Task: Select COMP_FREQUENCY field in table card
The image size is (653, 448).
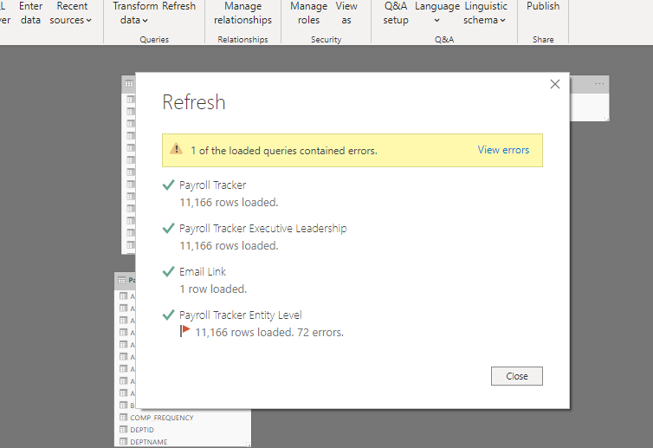Action: tap(162, 418)
